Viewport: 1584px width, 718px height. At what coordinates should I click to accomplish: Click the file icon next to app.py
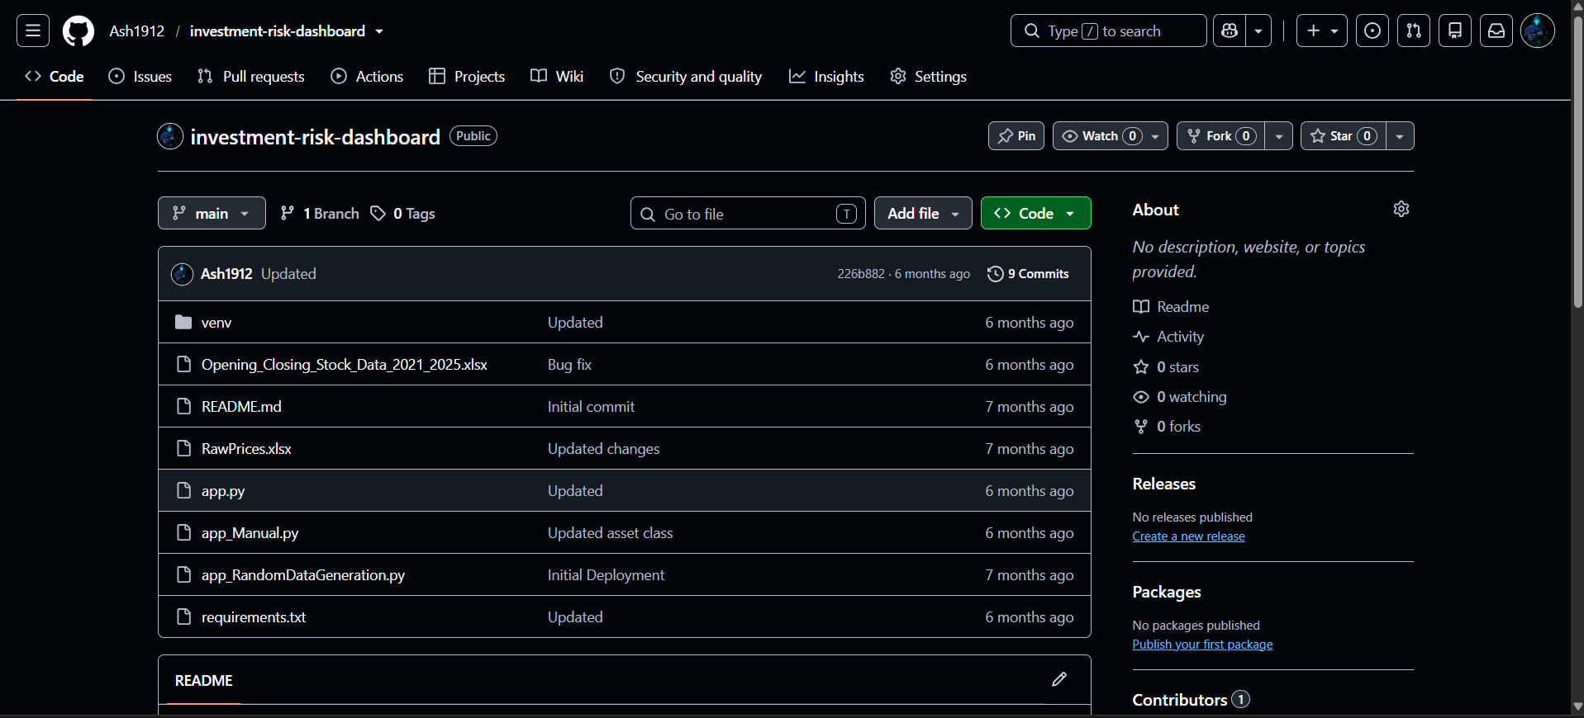coord(183,490)
